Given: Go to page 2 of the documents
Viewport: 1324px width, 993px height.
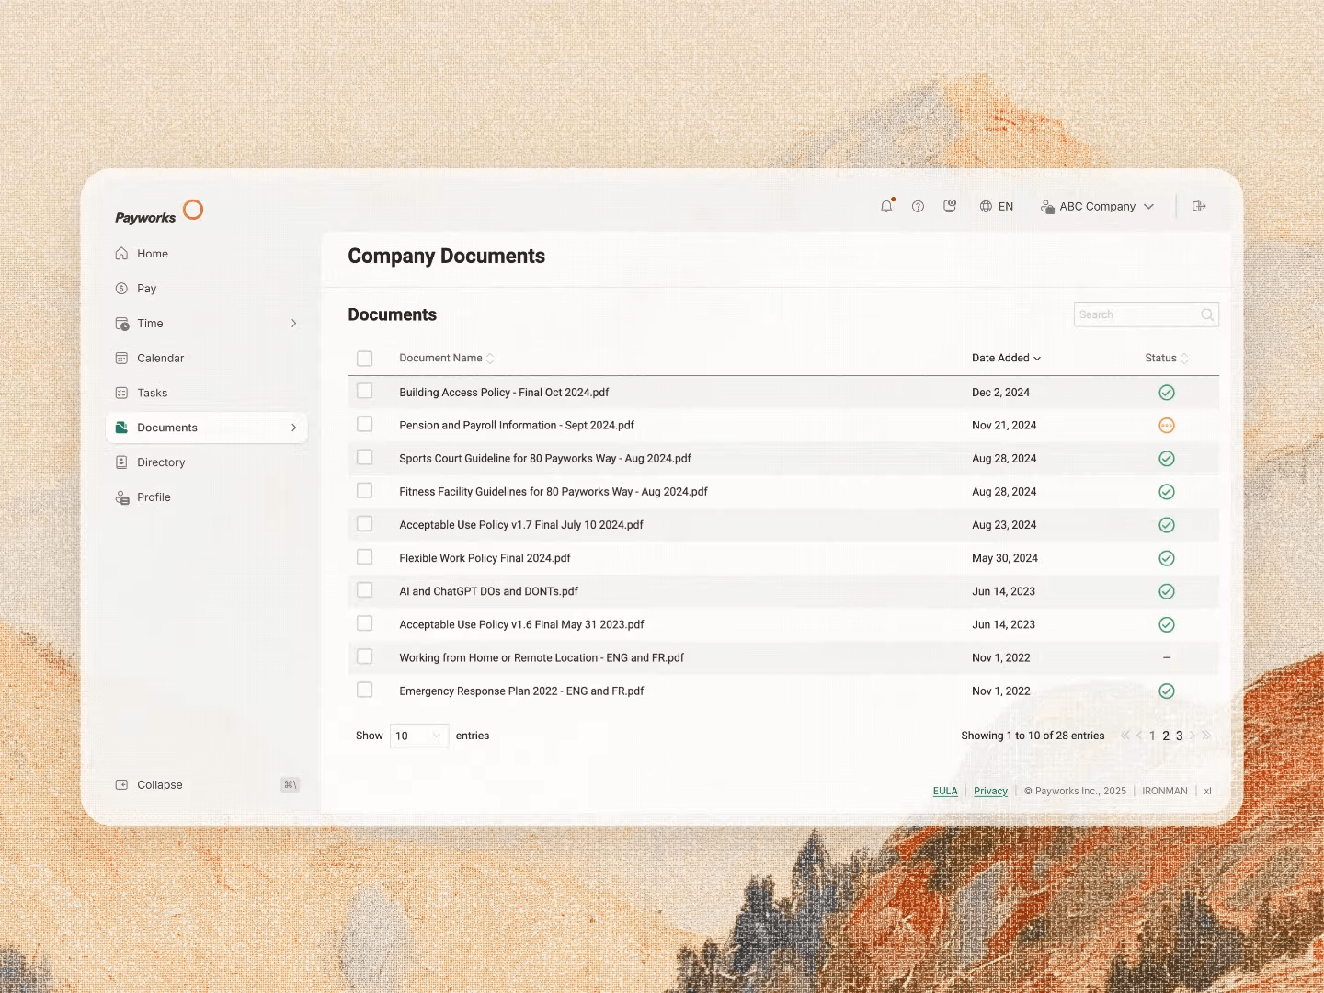Looking at the screenshot, I should pyautogui.click(x=1166, y=736).
